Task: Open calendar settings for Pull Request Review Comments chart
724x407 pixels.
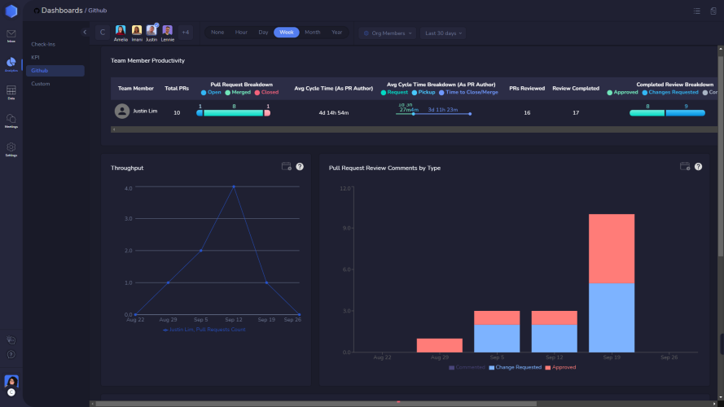Action: [x=685, y=167]
